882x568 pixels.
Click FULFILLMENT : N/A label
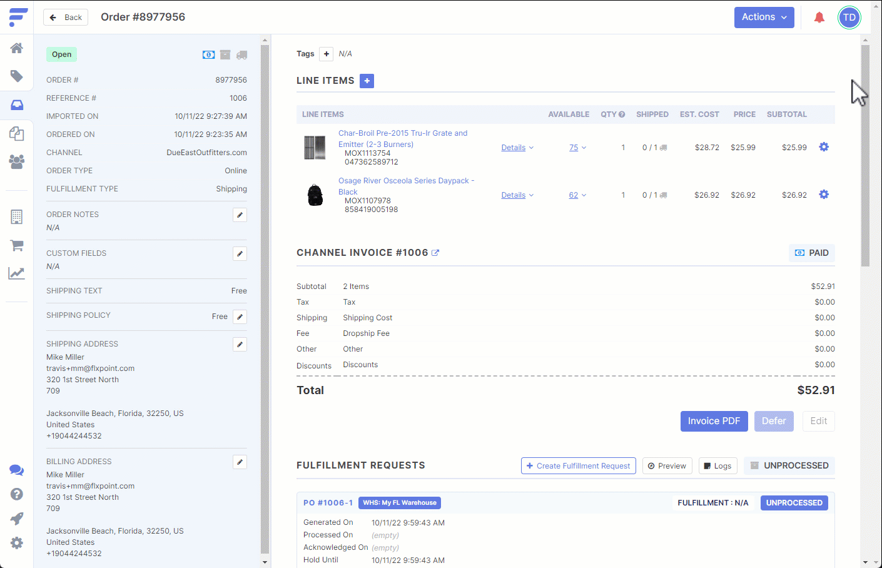pos(713,503)
